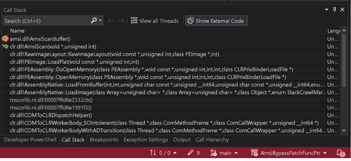The image size is (351, 161).
Task: Switch to the Developer PowerShell tab
Action: pos(30,140)
